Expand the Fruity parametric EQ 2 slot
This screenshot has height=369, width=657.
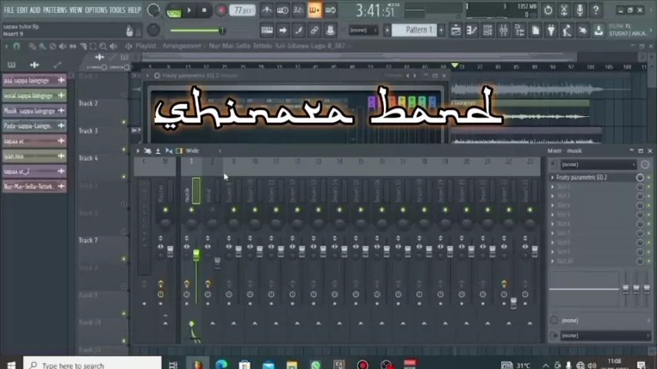point(552,178)
